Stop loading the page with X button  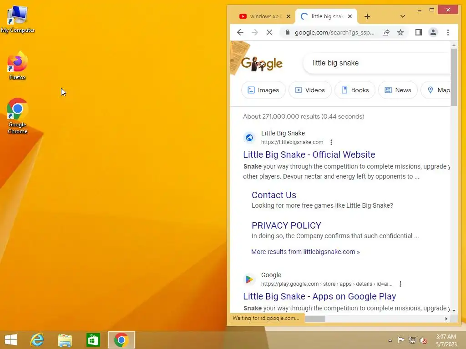click(x=269, y=32)
